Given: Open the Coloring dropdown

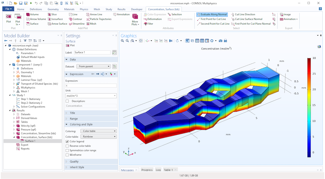Looking at the screenshot, I should tap(98, 131).
